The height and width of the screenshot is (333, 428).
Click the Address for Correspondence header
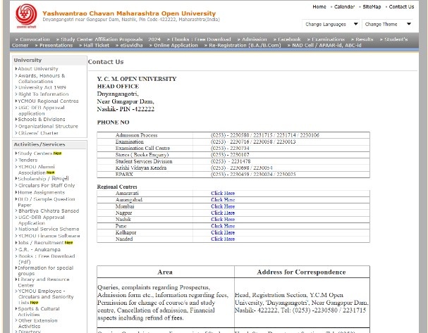tap(301, 272)
